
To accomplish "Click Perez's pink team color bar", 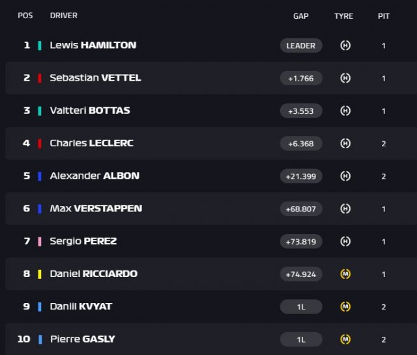I will pos(40,241).
